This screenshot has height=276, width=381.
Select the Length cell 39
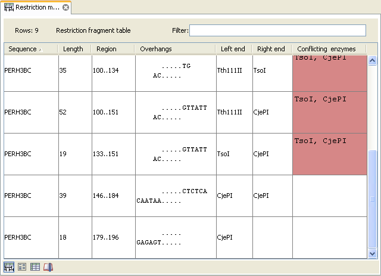(x=75, y=196)
